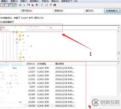Click the file list scrollbar up arrow

[x=118, y=63]
